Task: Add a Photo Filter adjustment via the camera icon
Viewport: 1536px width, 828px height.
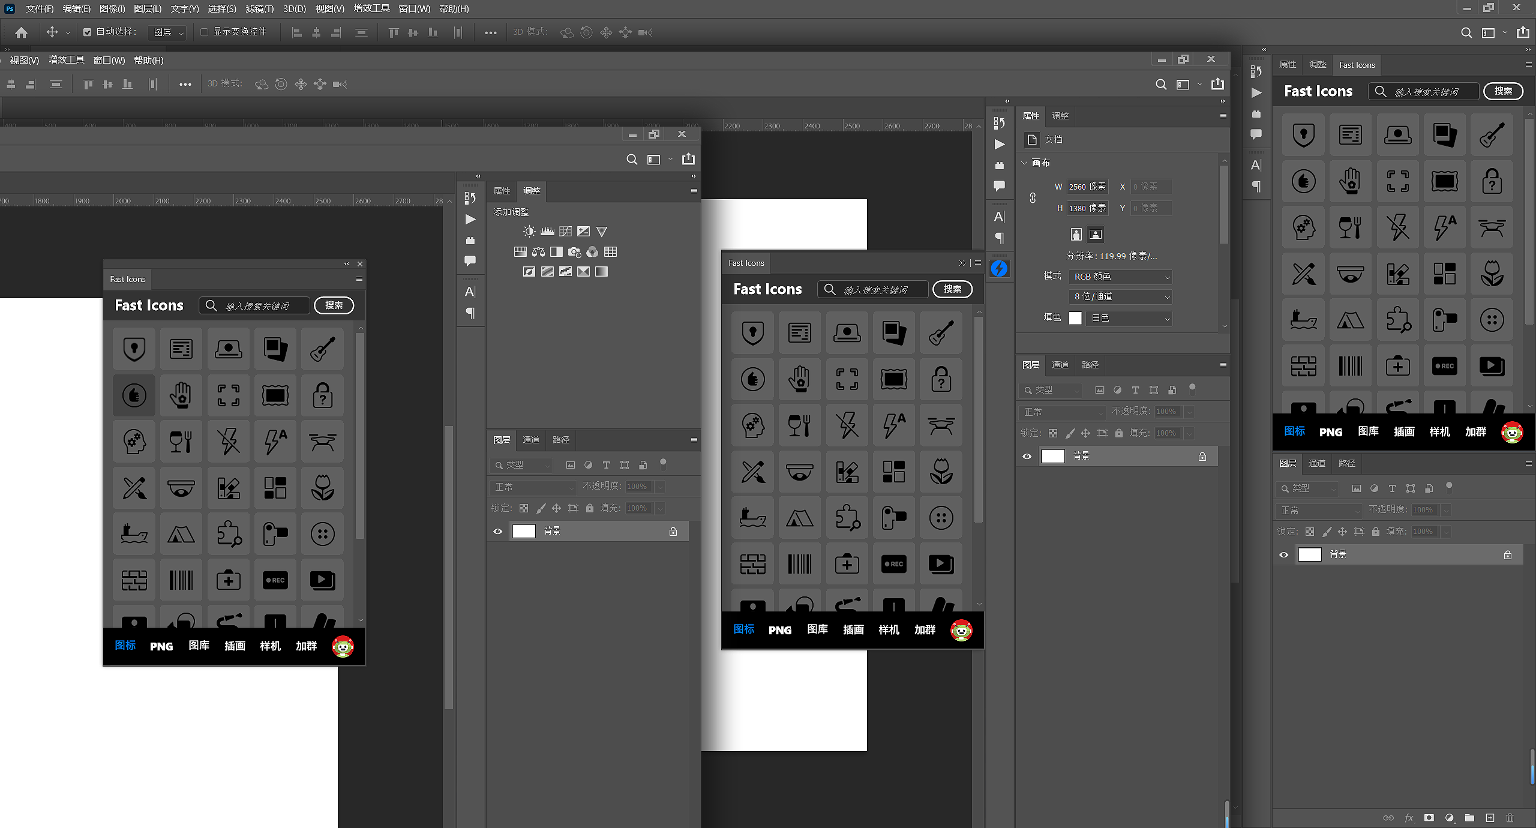Action: tap(574, 251)
